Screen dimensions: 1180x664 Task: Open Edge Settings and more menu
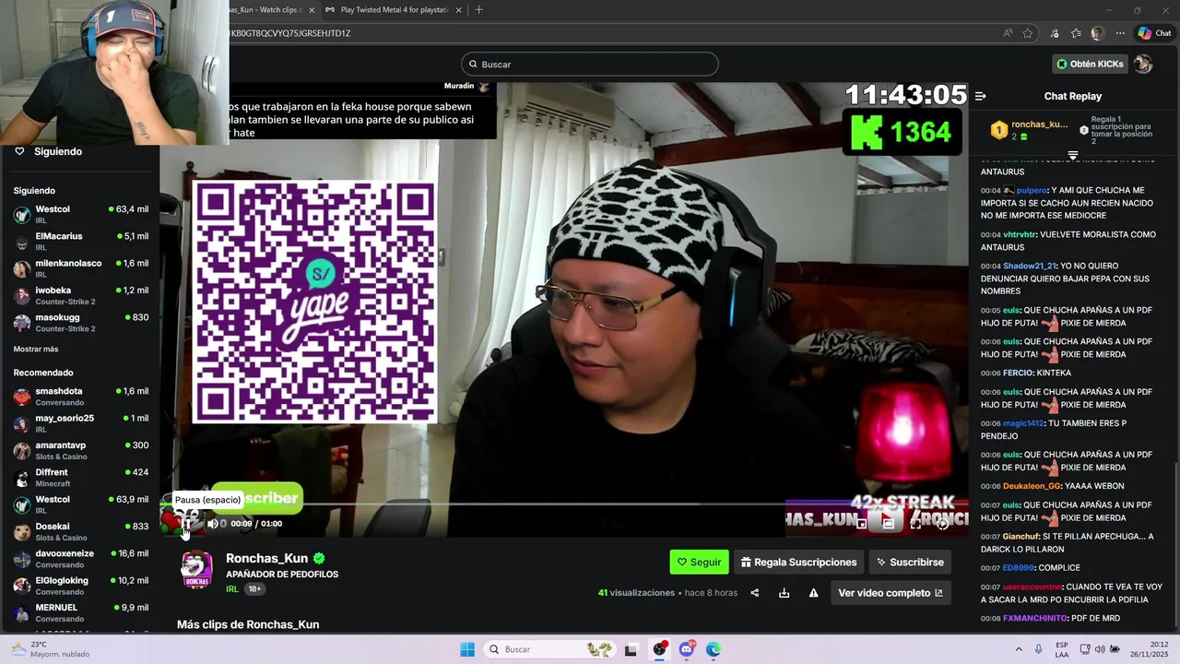pyautogui.click(x=1120, y=33)
